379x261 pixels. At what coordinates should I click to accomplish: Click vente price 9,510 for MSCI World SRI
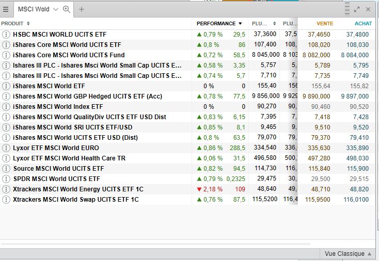pos(322,127)
